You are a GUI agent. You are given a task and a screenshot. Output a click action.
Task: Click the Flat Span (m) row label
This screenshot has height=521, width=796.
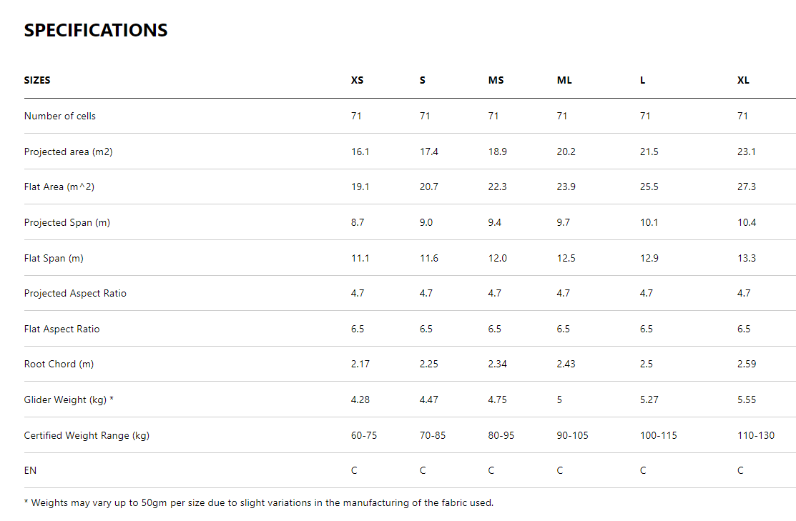coord(54,258)
